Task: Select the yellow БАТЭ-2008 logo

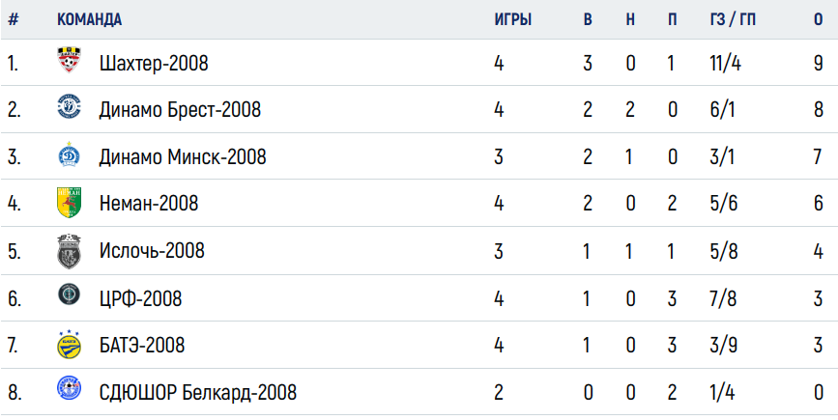Action: click(69, 345)
